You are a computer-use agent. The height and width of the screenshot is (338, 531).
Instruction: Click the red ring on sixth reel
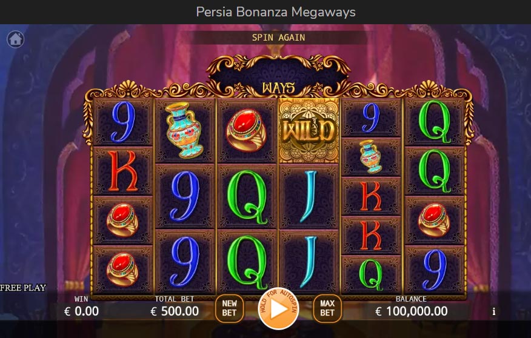click(435, 220)
